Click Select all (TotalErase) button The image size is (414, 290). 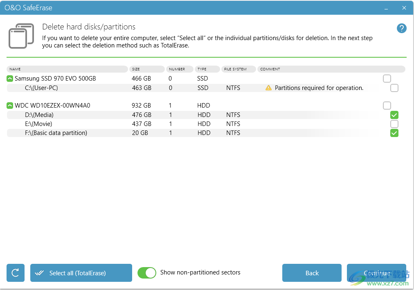[81, 272]
